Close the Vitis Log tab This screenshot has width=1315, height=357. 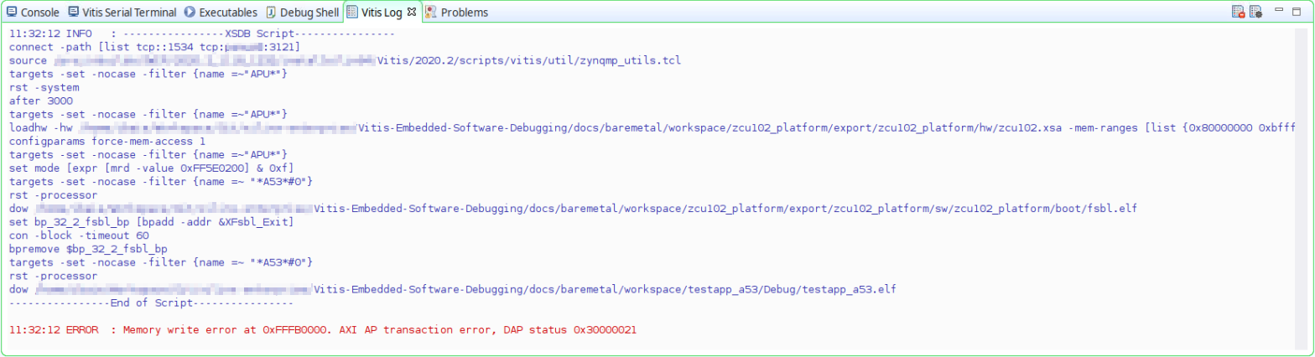[412, 12]
